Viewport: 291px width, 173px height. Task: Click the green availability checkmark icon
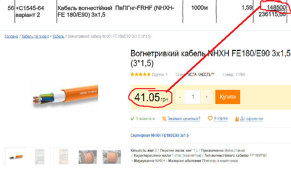click(132, 119)
